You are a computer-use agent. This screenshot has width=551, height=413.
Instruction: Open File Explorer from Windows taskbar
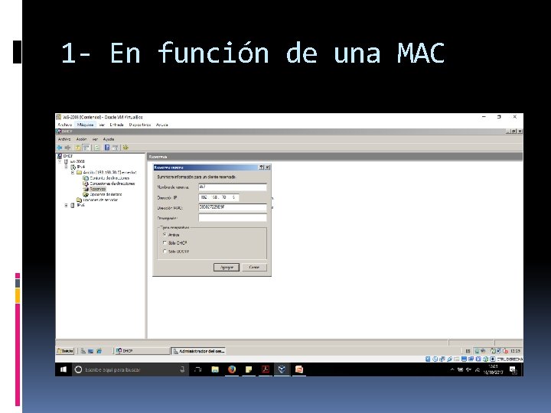tap(215, 369)
